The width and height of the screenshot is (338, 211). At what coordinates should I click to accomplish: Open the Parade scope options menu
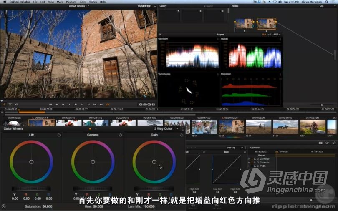(280, 39)
